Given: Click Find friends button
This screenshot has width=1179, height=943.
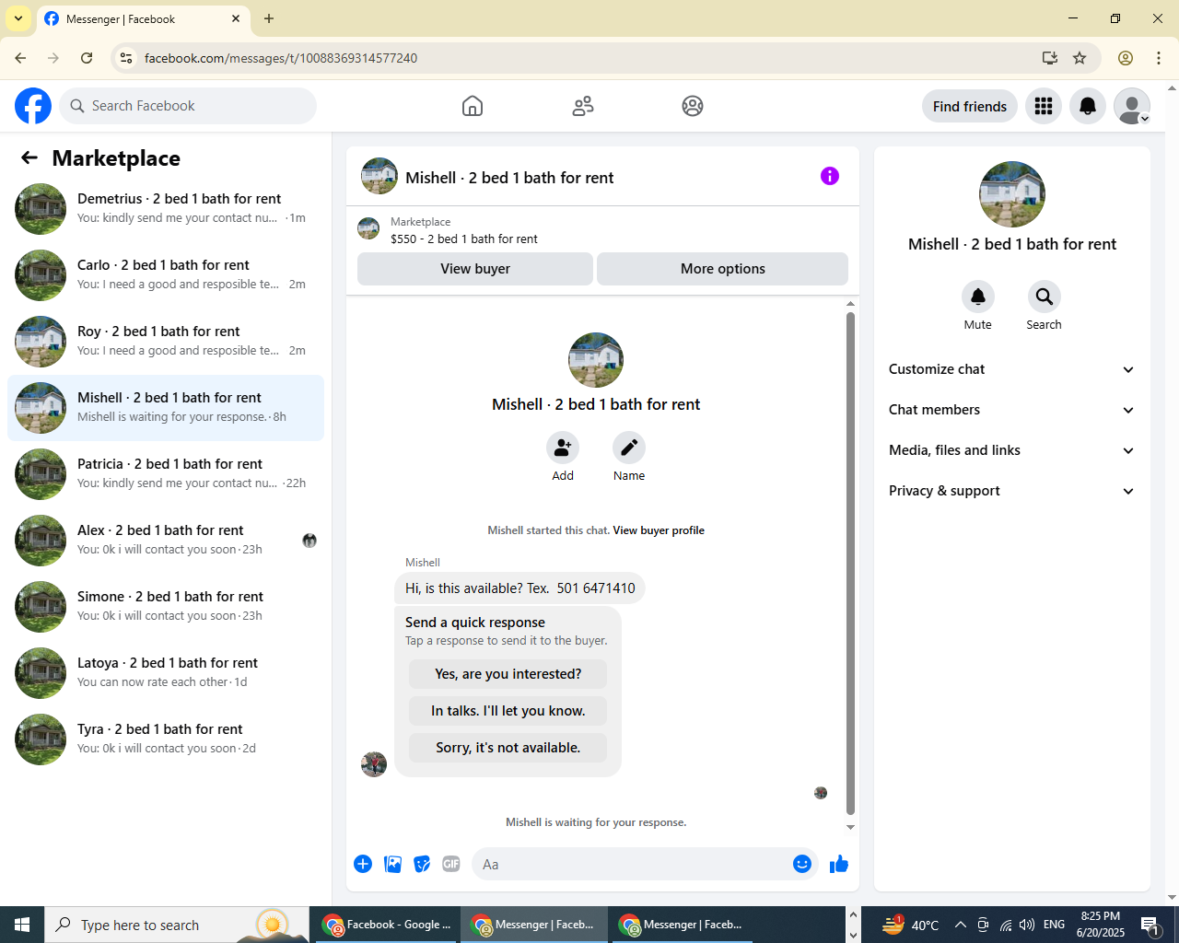Looking at the screenshot, I should pos(970,106).
